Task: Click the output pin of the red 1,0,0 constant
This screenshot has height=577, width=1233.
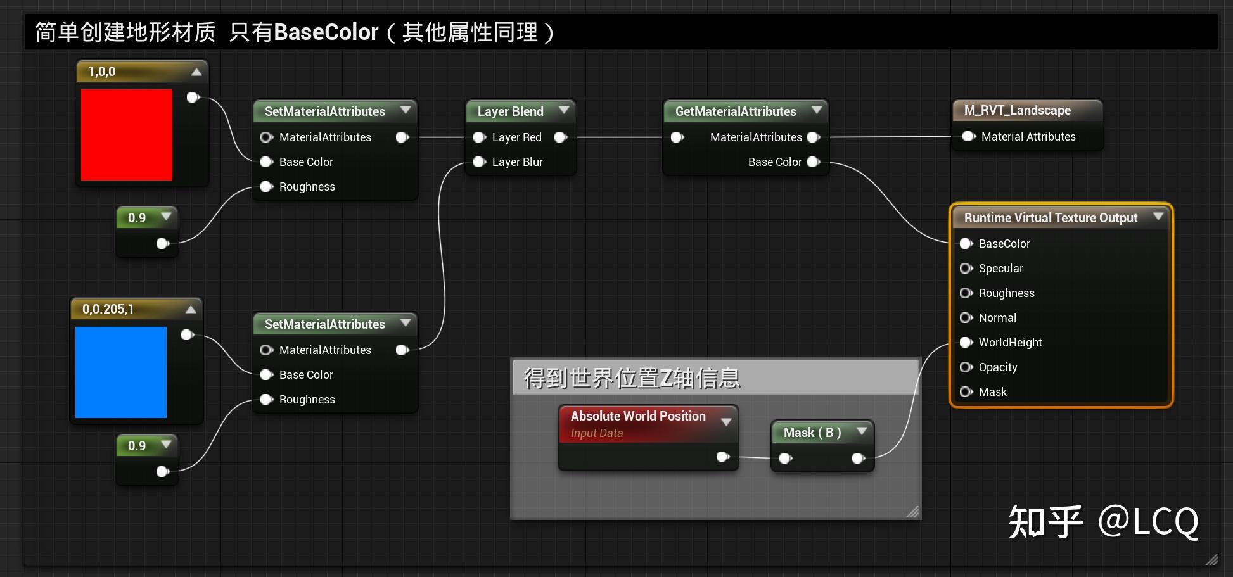Action: point(193,97)
